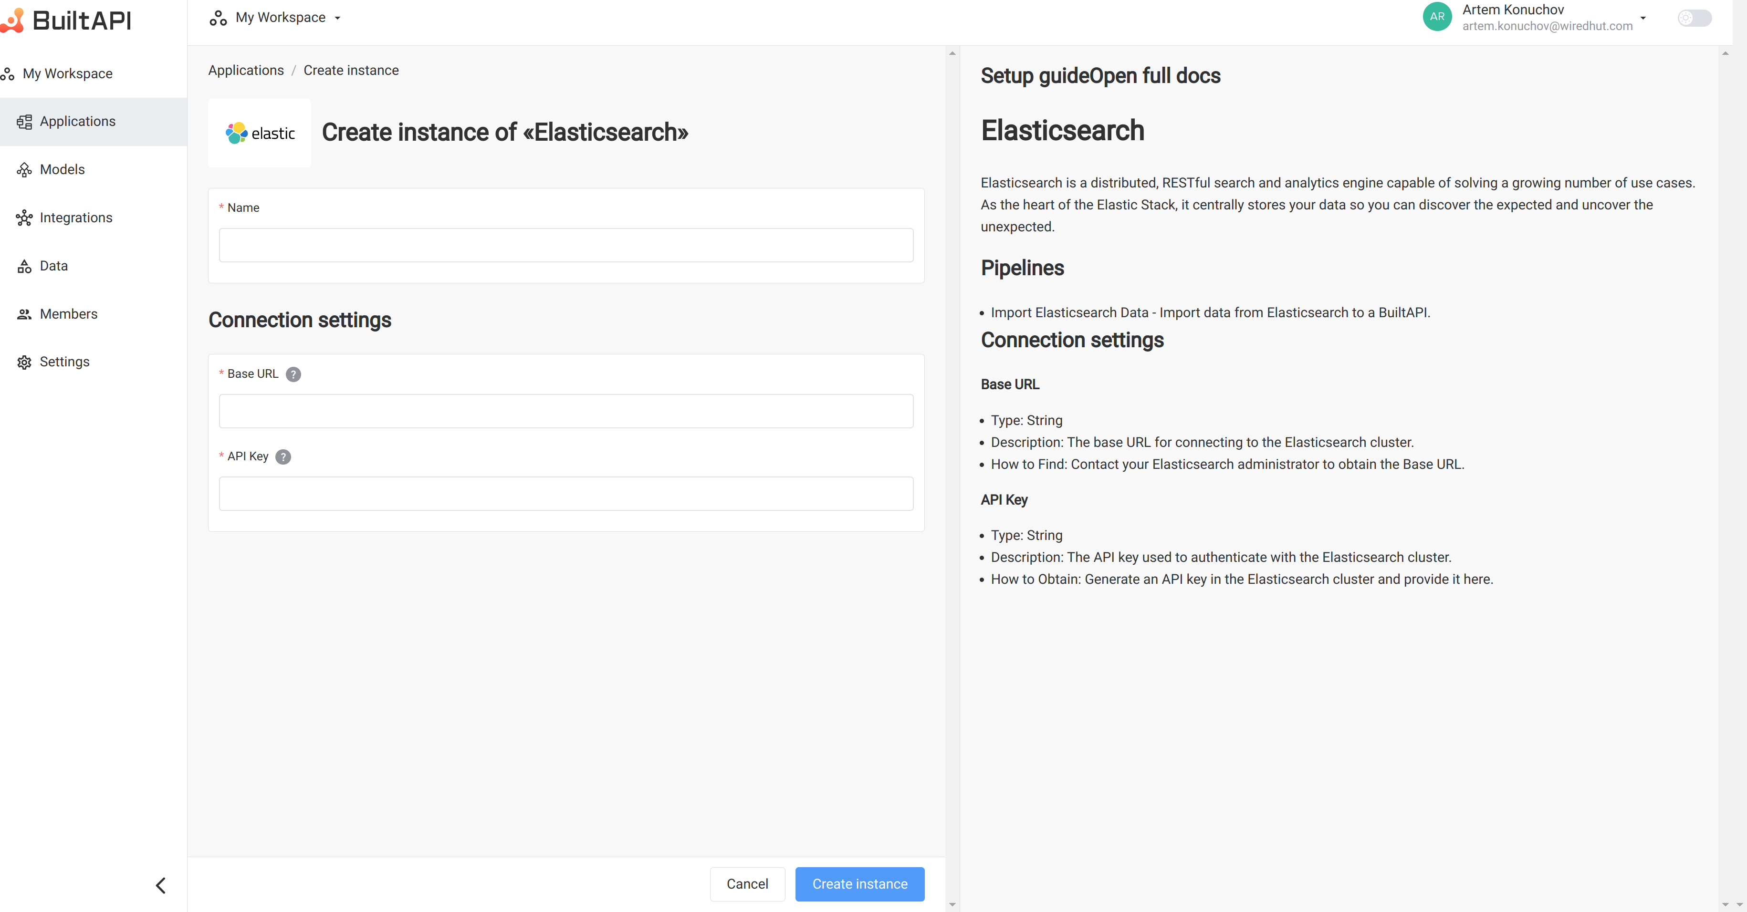1747x912 pixels.
Task: Click the Setup guide Open full docs heading
Action: coord(1100,76)
